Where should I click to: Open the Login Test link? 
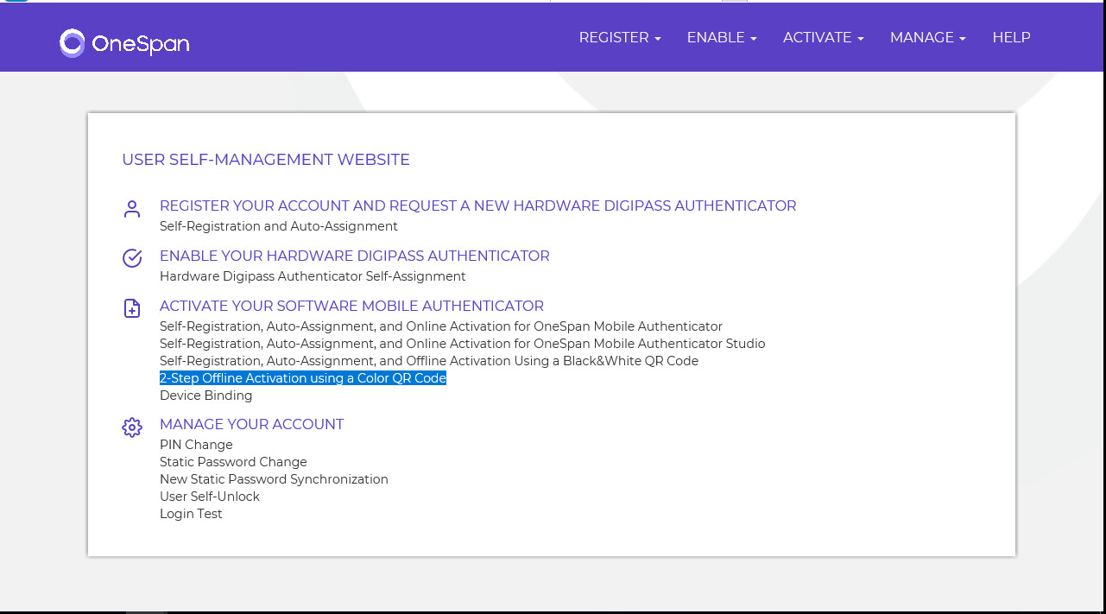pyautogui.click(x=191, y=514)
